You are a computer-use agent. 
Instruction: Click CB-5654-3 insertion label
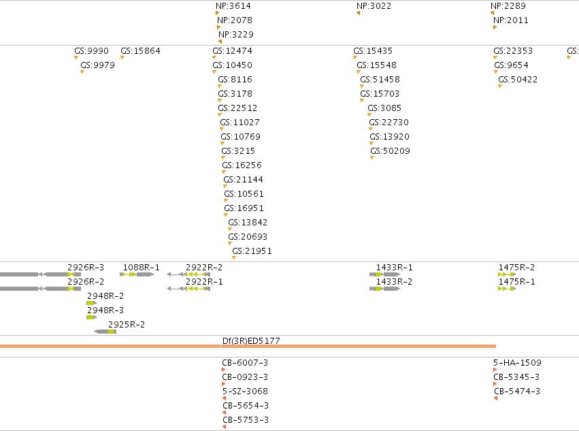(x=246, y=406)
